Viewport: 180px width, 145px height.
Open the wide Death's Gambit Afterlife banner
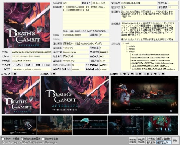tap(75, 95)
